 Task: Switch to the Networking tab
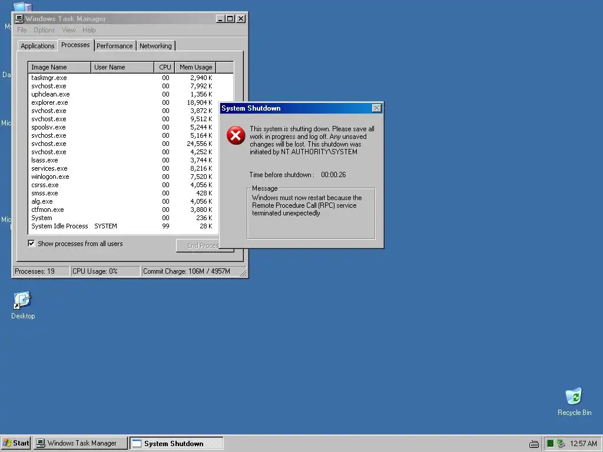pyautogui.click(x=155, y=46)
